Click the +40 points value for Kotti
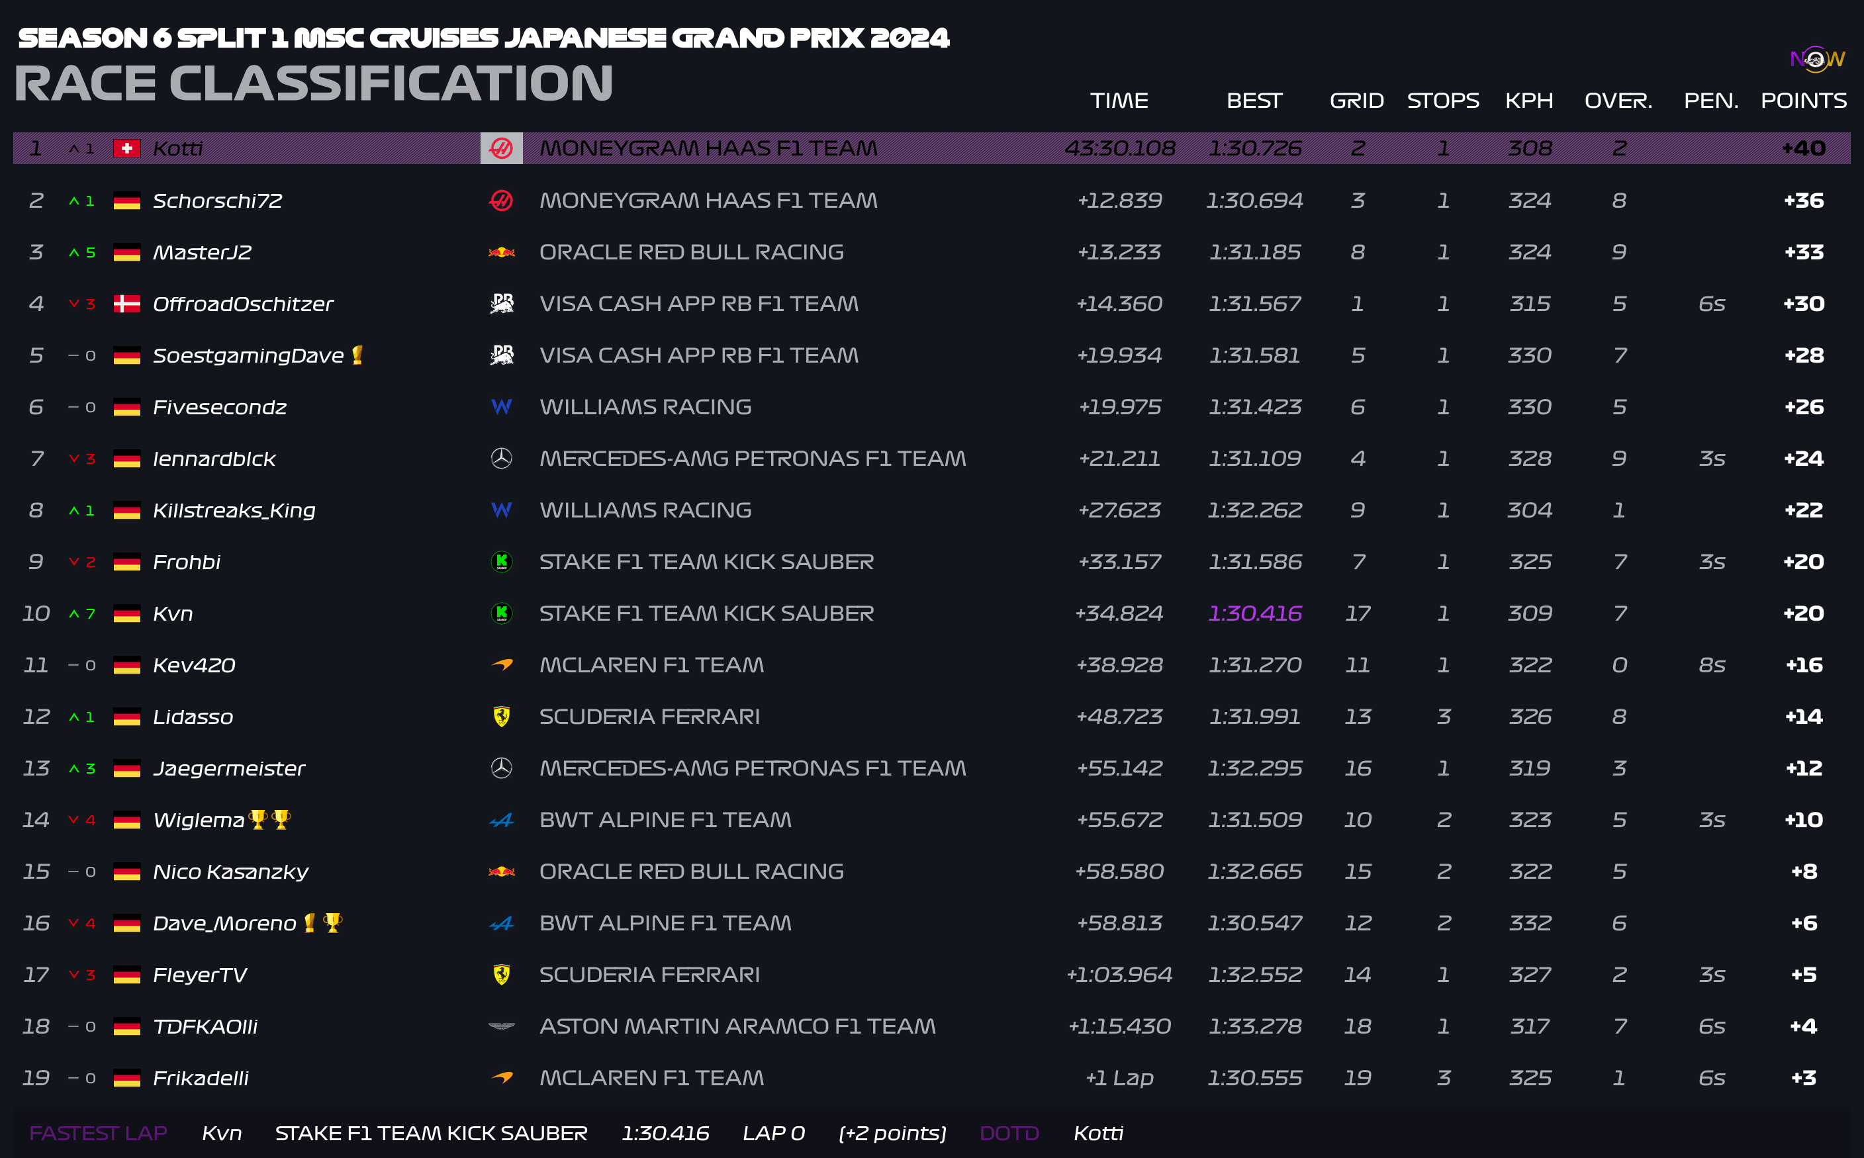Viewport: 1864px width, 1158px height. click(x=1804, y=148)
